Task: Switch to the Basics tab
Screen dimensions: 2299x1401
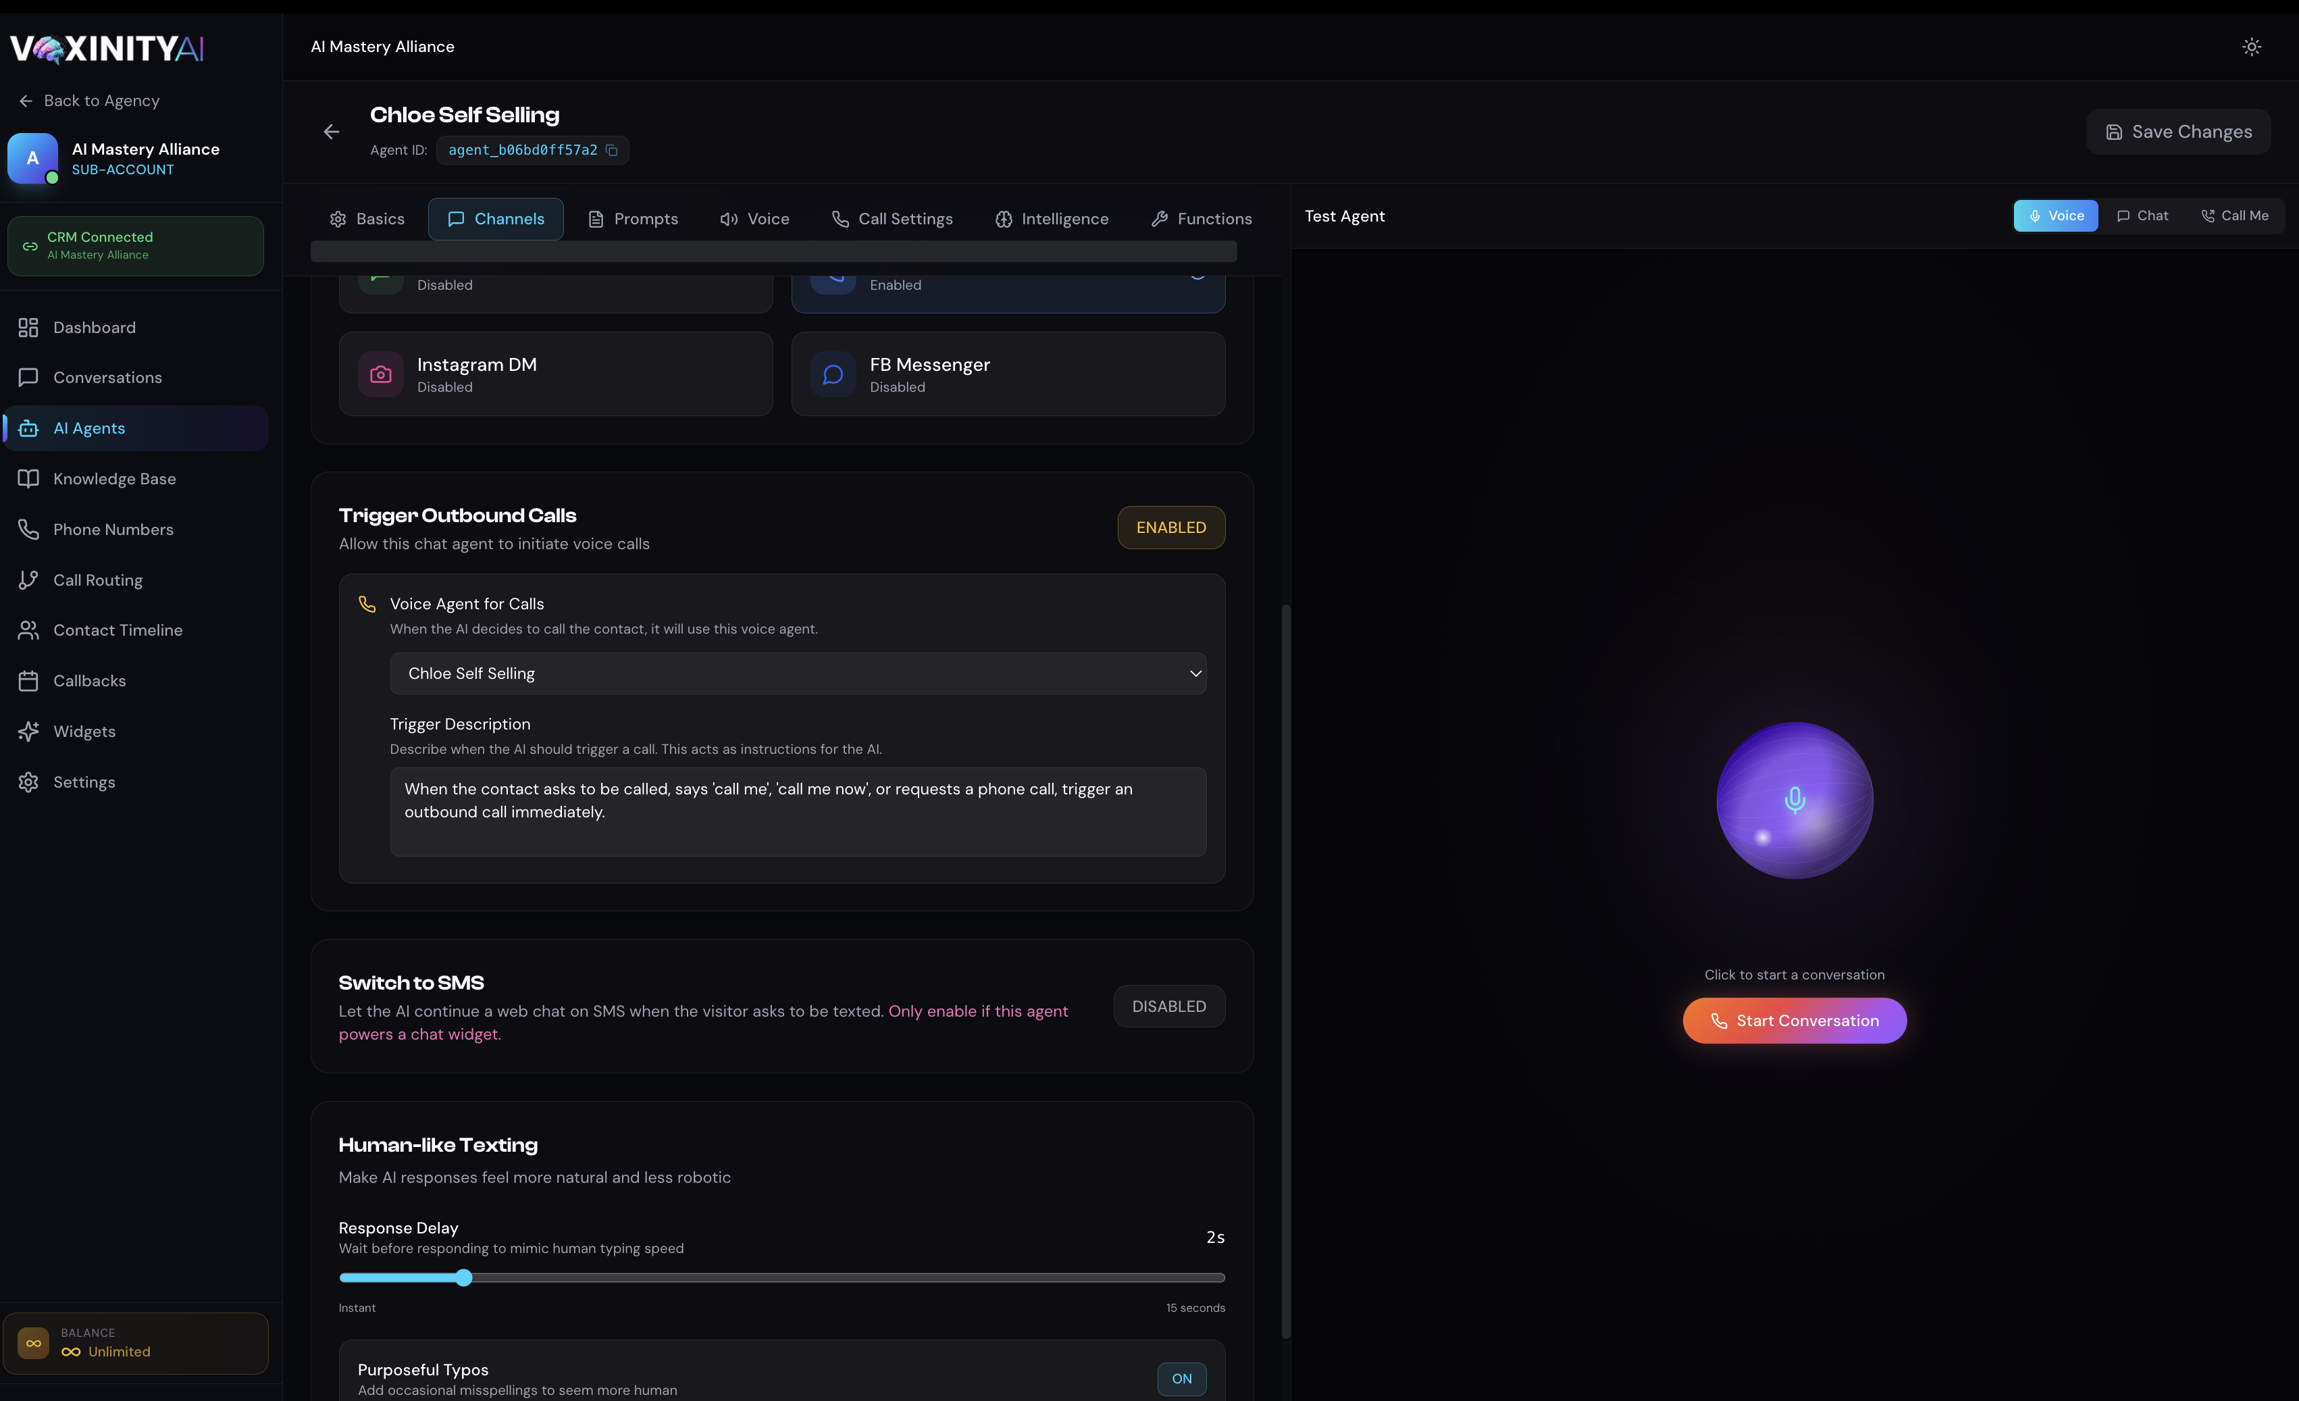Action: point(367,218)
